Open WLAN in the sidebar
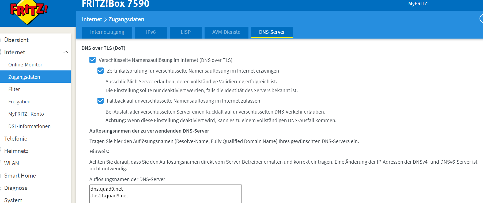 [12, 163]
